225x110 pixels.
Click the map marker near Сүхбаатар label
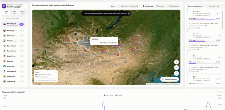click(132, 49)
